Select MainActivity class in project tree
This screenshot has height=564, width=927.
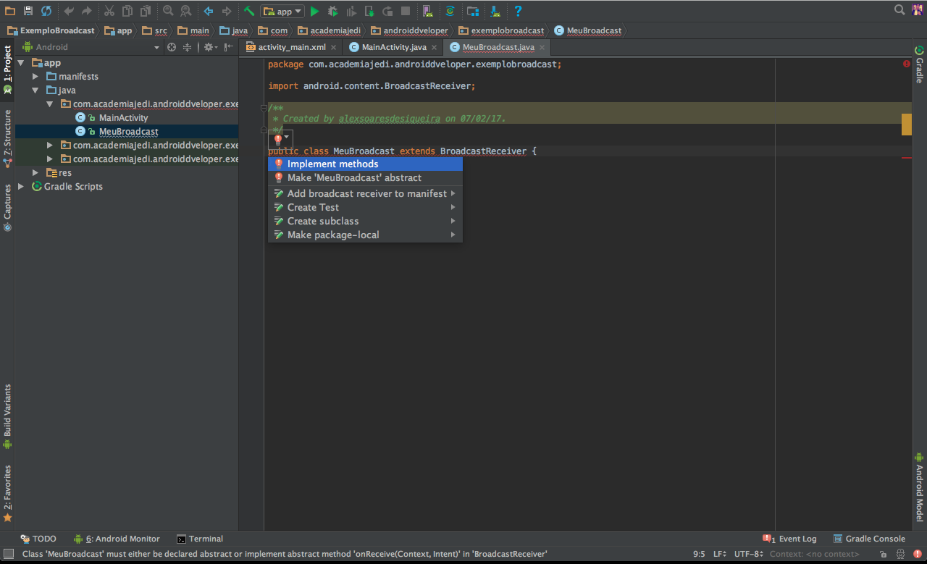coord(123,117)
